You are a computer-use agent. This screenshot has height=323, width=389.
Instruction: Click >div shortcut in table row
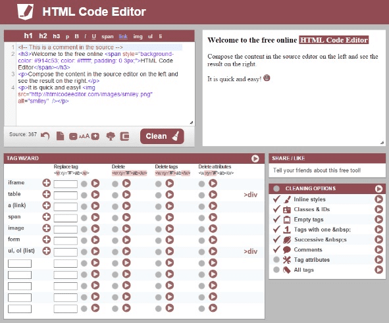250,195
